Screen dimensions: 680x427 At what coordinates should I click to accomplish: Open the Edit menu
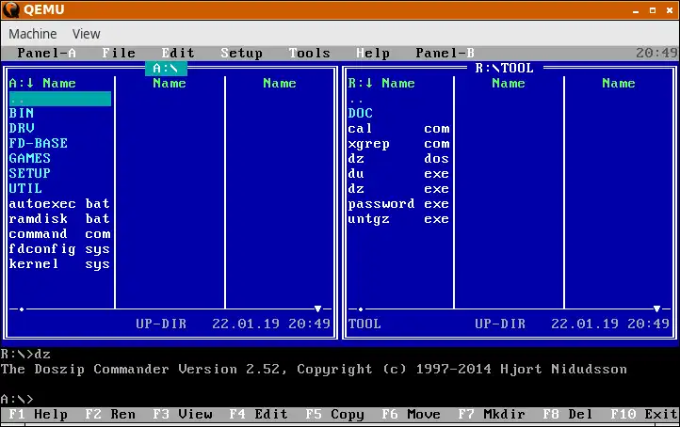click(178, 53)
